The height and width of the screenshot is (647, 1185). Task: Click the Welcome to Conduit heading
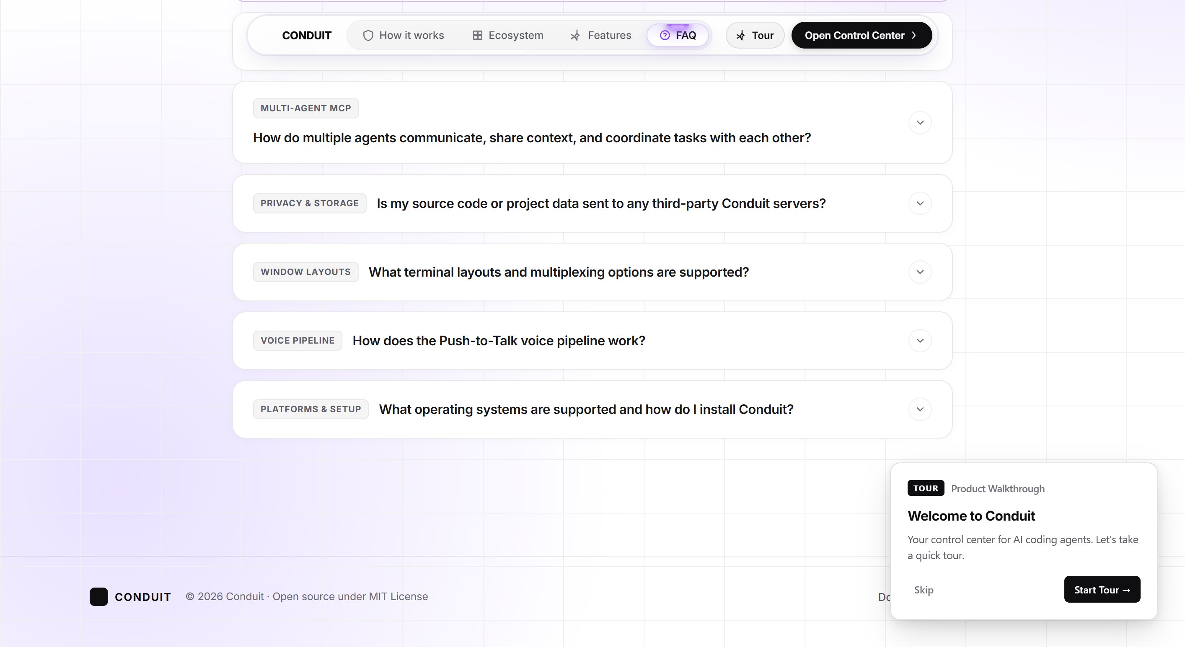pos(971,516)
